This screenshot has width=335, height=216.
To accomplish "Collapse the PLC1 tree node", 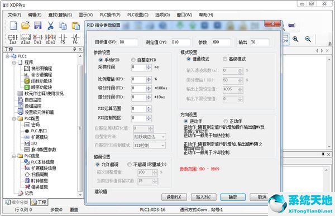I will pos(7,56).
